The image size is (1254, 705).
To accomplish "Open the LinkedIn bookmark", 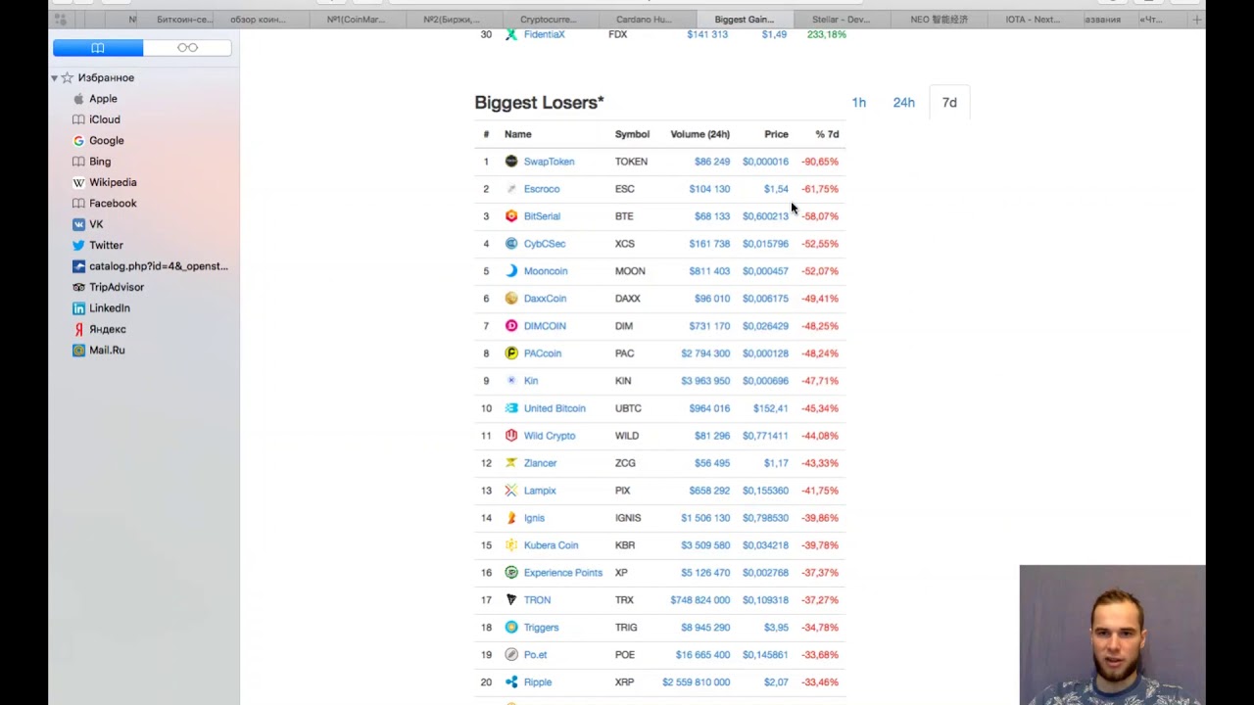I will coord(110,308).
